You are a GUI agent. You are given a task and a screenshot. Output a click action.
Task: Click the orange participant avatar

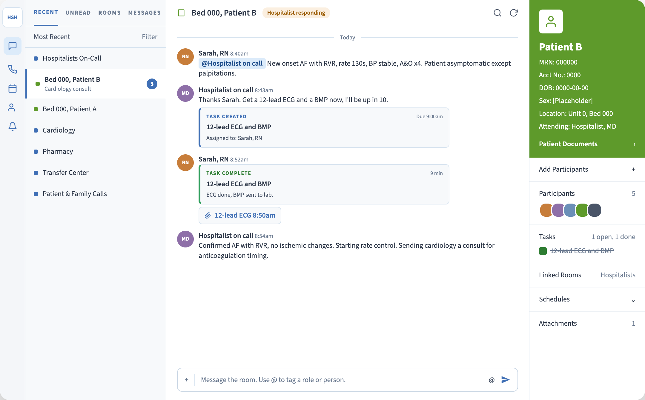pos(546,210)
